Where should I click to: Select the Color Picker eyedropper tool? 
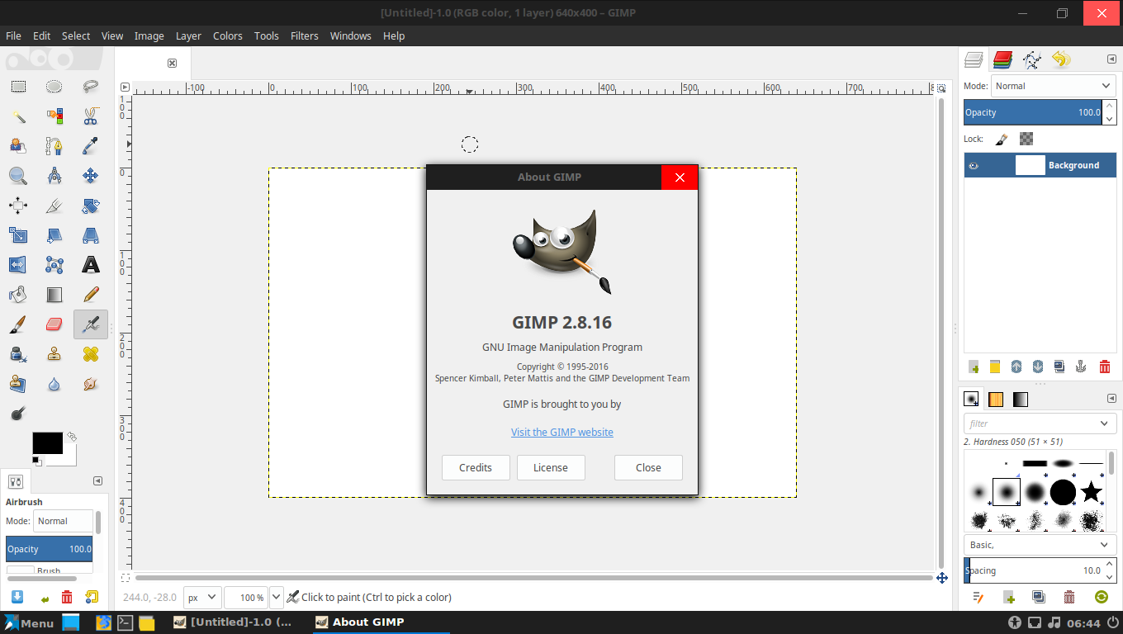click(91, 146)
